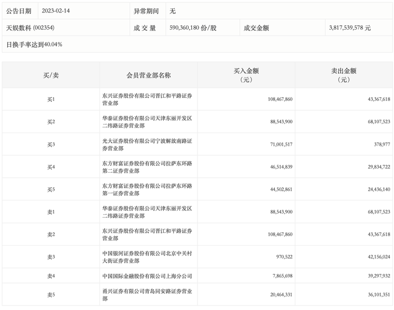
Task: Select the 买入金额 column header
Action: click(x=246, y=75)
